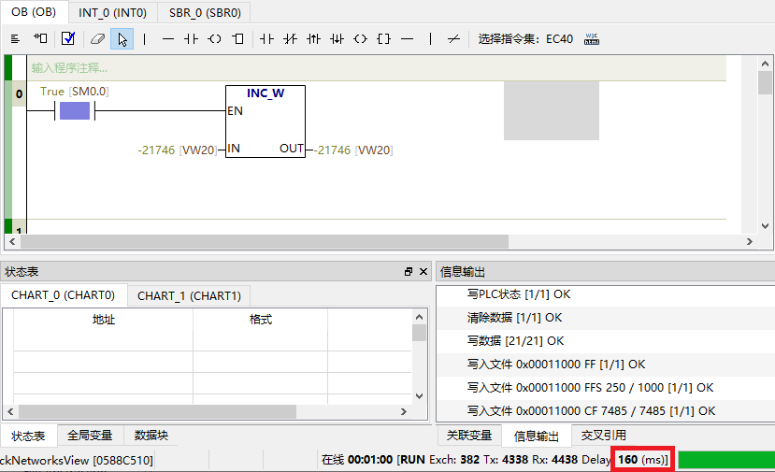Float the 状态表 panel via restore icon

coord(409,272)
